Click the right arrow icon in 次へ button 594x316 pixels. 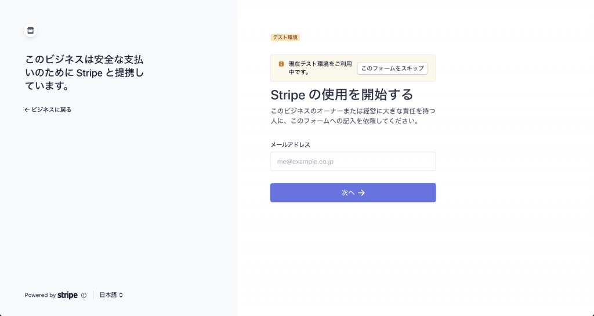coord(361,192)
